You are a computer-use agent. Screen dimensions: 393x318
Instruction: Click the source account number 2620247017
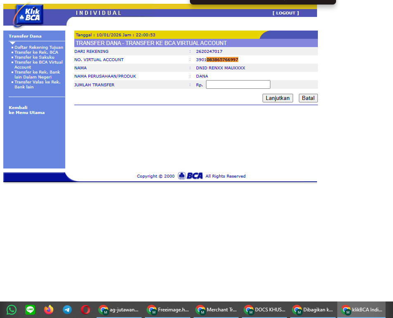(209, 51)
